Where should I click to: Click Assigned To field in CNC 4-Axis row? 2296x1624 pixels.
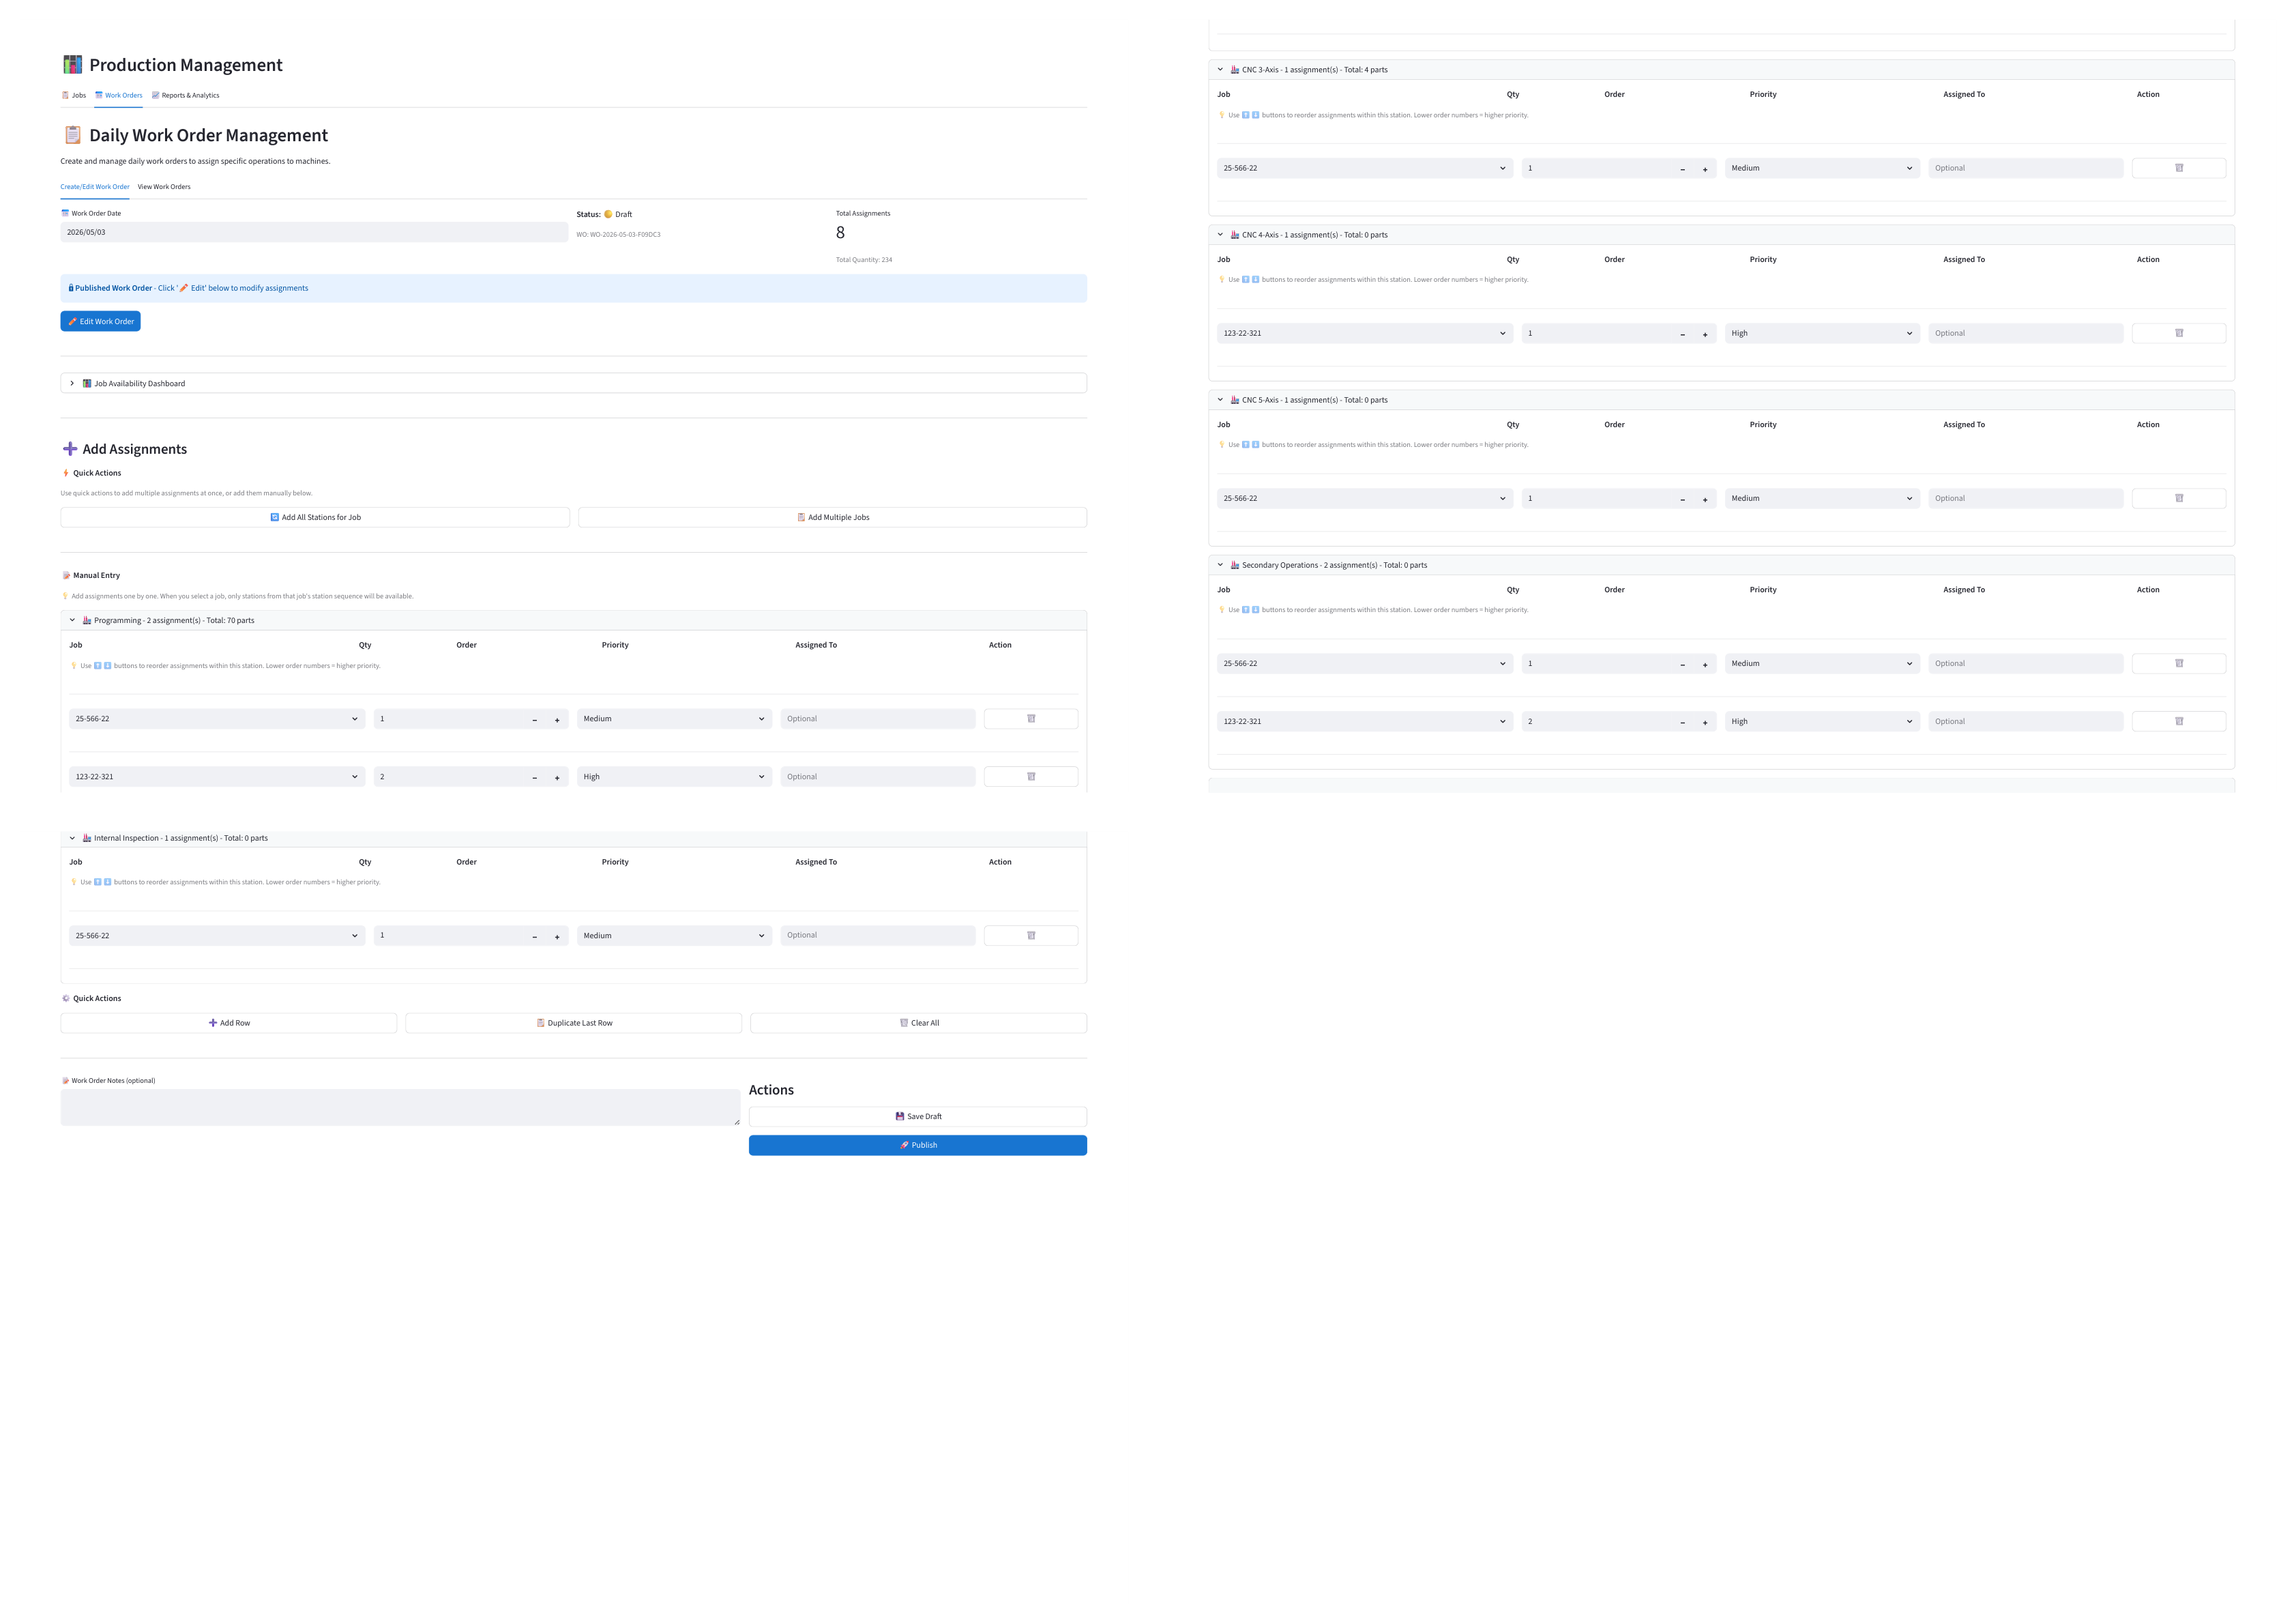click(x=2026, y=333)
